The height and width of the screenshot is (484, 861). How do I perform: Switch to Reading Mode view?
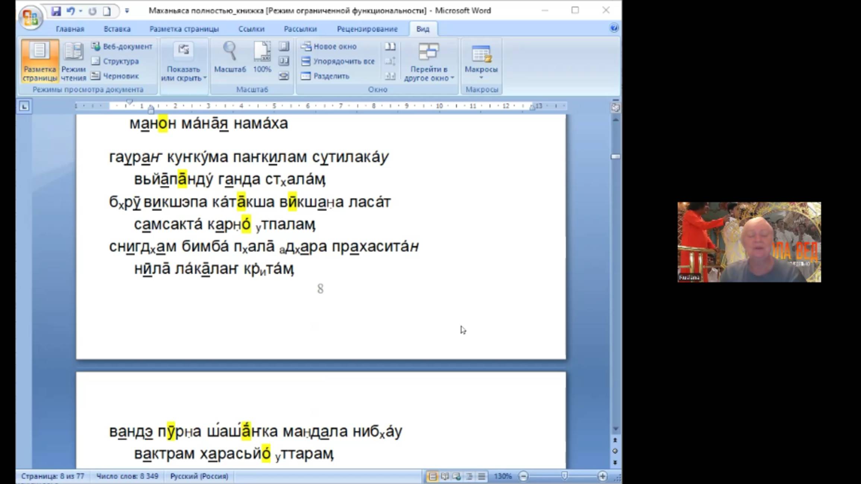(73, 61)
